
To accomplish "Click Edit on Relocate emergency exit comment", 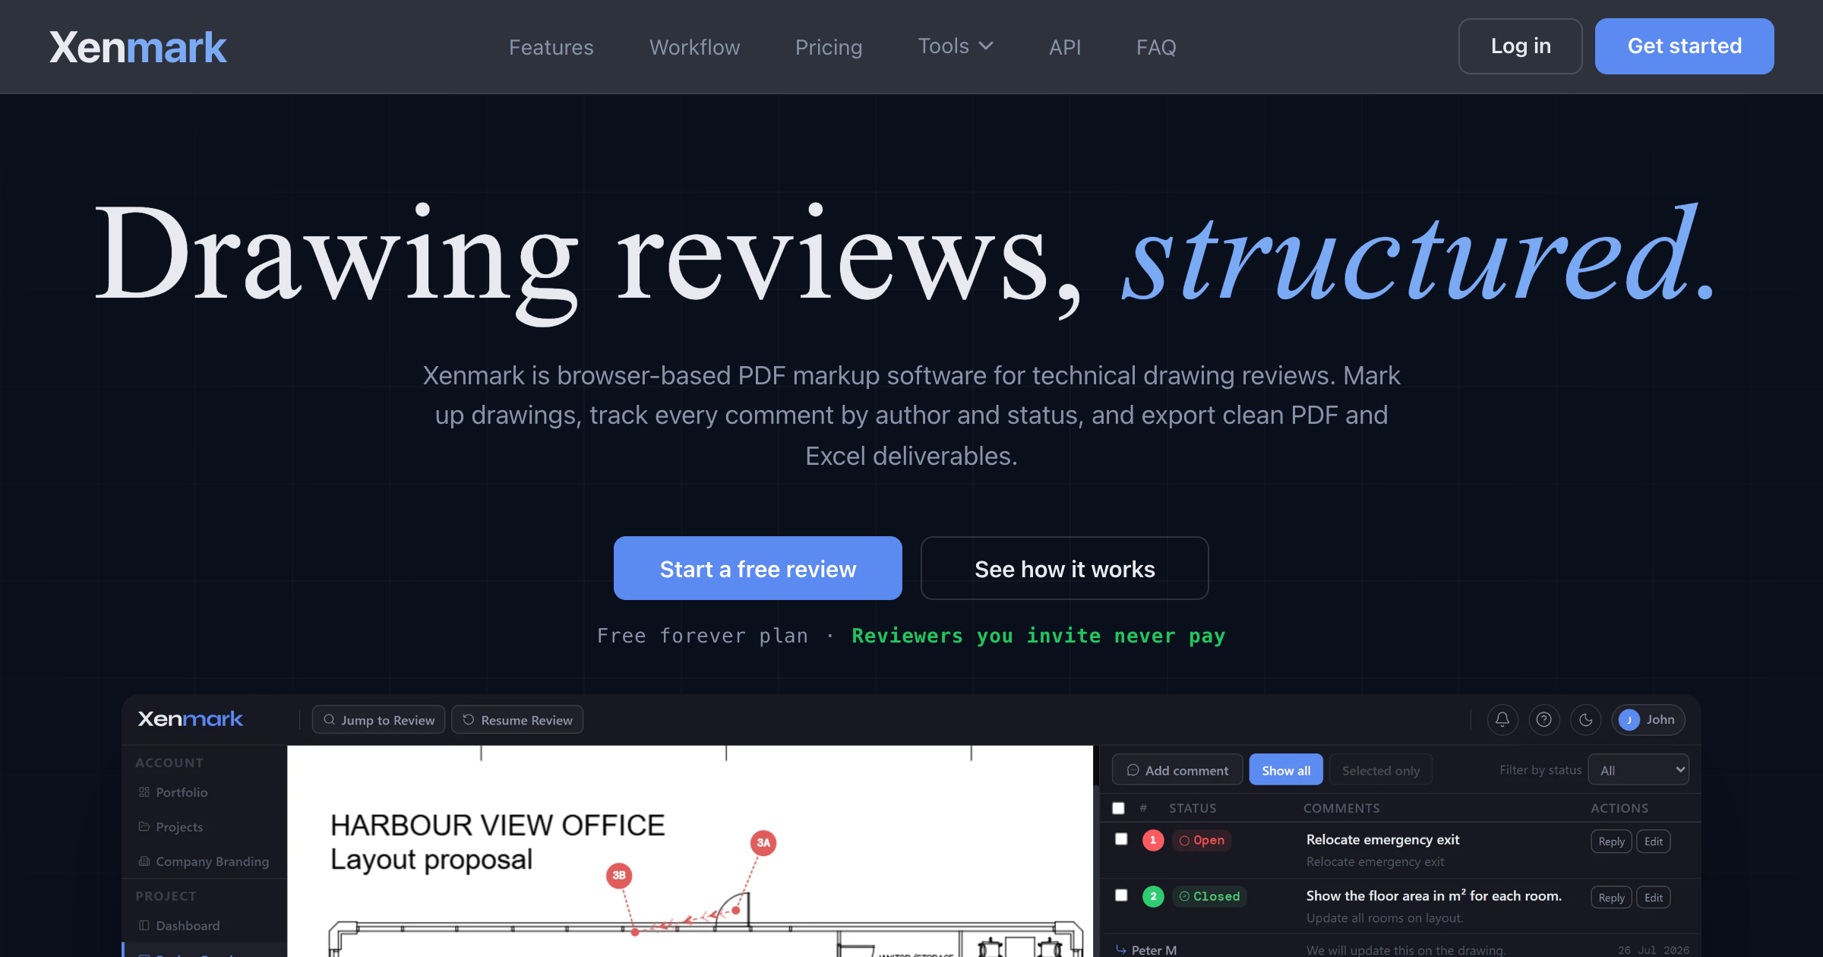I will coord(1654,841).
